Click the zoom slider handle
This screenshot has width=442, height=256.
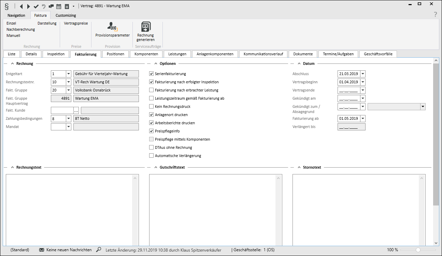418,250
